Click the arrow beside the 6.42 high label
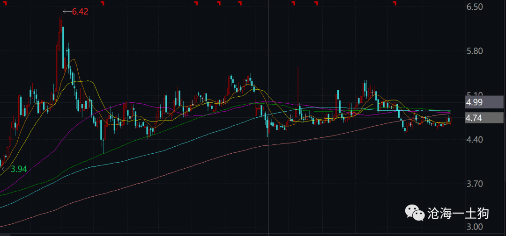This screenshot has width=506, height=236. tap(67, 11)
